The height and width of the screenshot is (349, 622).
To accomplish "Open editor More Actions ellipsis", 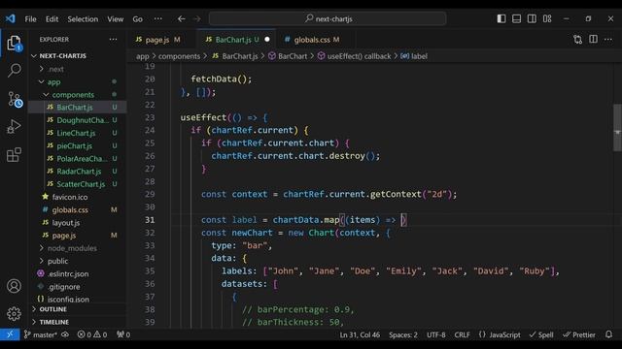I will 608,39.
